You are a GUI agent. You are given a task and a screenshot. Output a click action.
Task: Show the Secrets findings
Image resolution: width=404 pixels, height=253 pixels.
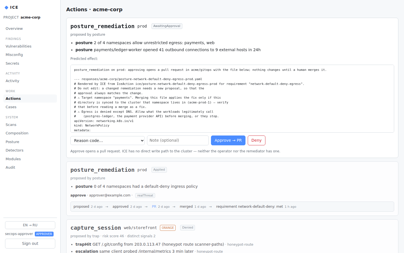click(x=30, y=64)
